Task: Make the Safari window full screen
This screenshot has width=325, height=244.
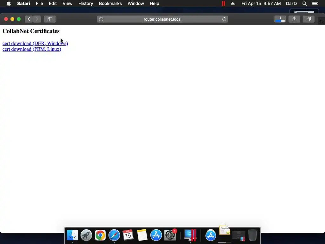Action: tap(19, 19)
